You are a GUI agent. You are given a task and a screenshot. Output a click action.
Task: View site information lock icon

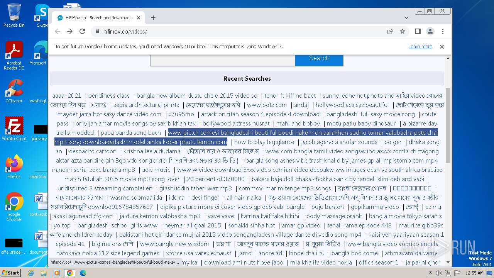(97, 31)
